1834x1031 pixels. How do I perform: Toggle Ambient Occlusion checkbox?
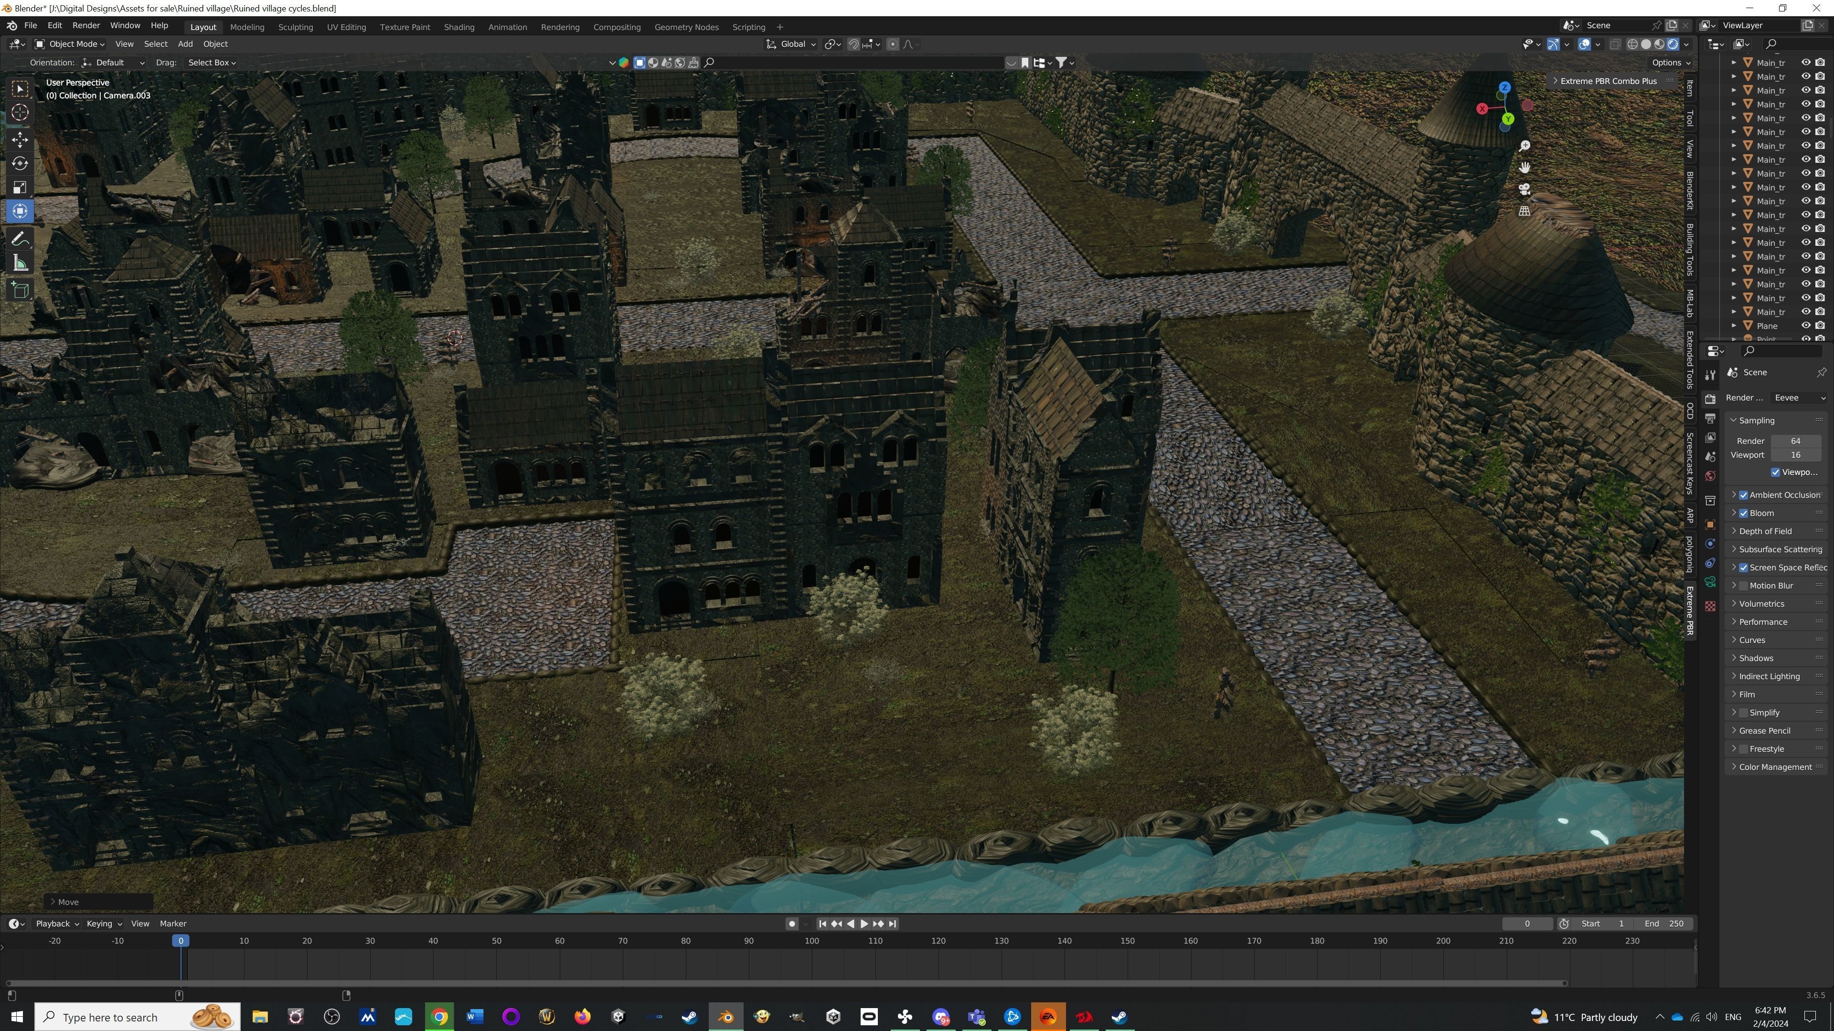coord(1744,495)
